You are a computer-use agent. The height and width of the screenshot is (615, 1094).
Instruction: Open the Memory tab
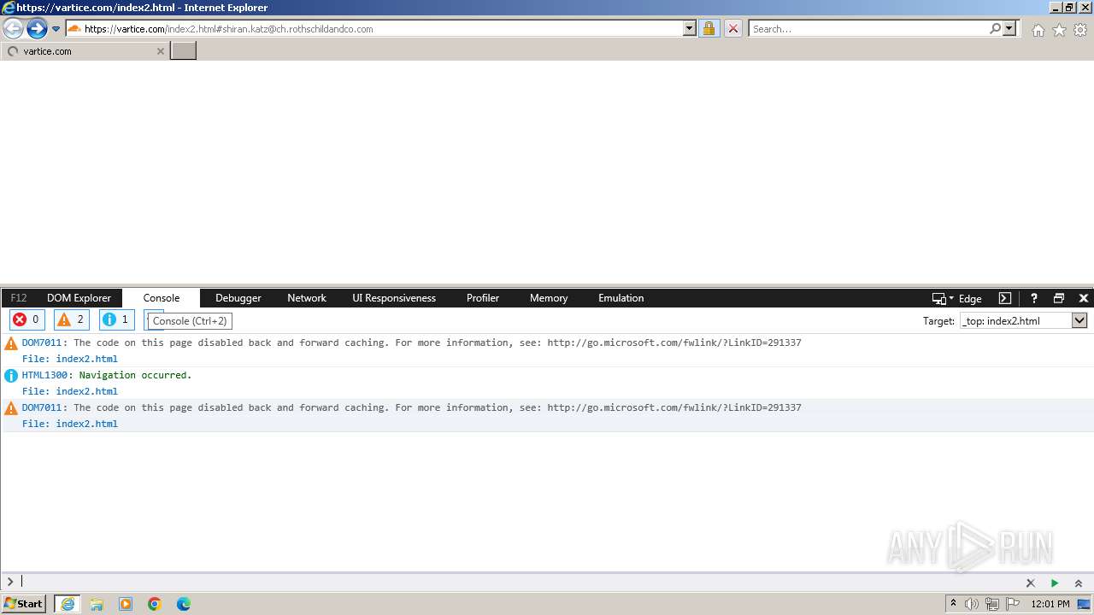click(549, 298)
